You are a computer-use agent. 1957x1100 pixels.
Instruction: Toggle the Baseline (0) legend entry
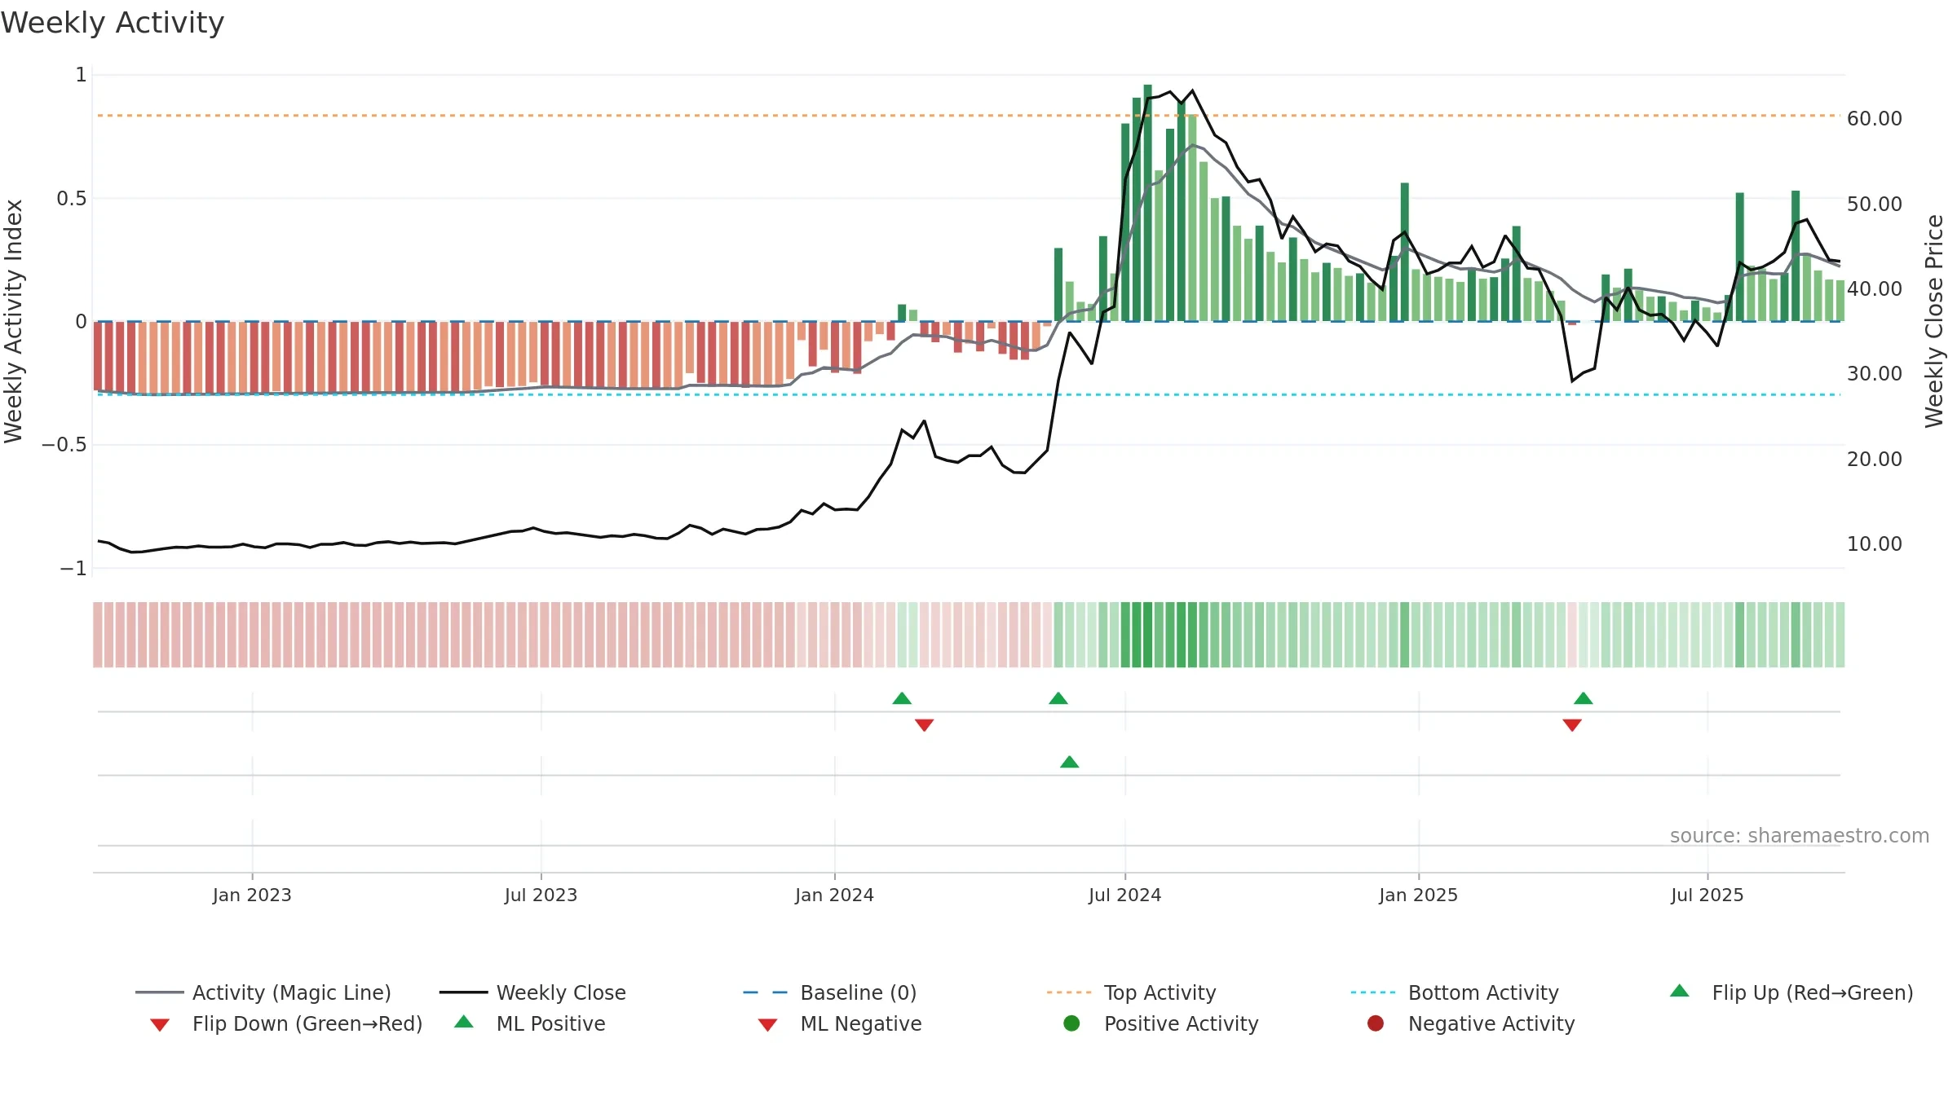point(830,992)
